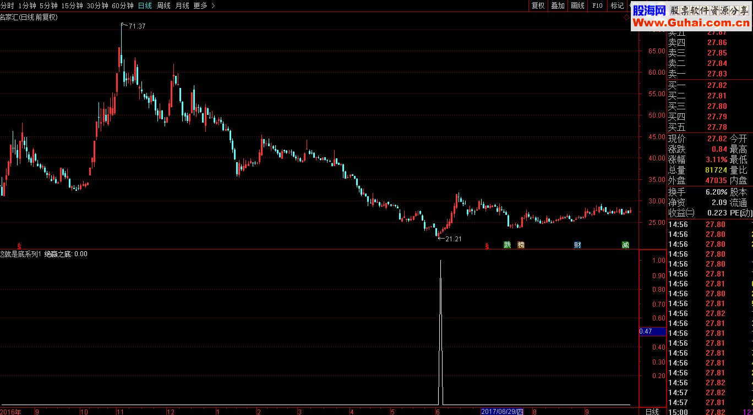
Task: Click the red $ marker beside 跌 marker
Action: (x=487, y=246)
